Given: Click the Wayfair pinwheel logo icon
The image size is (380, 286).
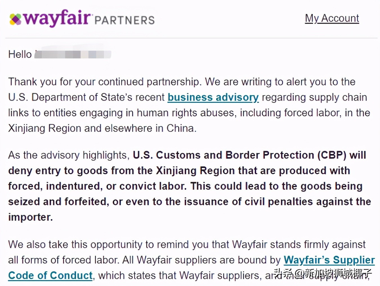Looking at the screenshot, I should coord(15,19).
